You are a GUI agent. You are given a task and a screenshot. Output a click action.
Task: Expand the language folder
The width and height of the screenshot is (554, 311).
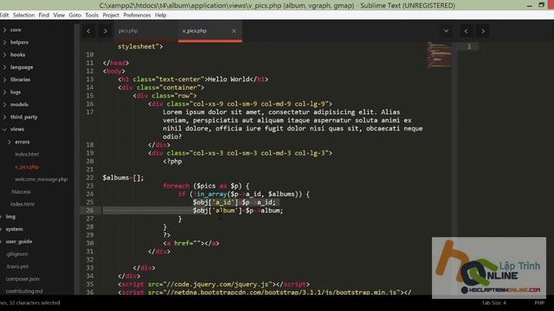22,67
